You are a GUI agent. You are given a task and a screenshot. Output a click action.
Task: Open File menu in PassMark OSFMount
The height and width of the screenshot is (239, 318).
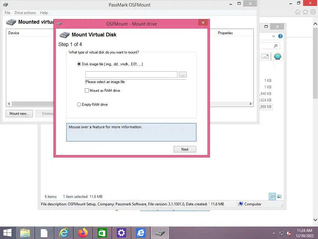(x=7, y=12)
